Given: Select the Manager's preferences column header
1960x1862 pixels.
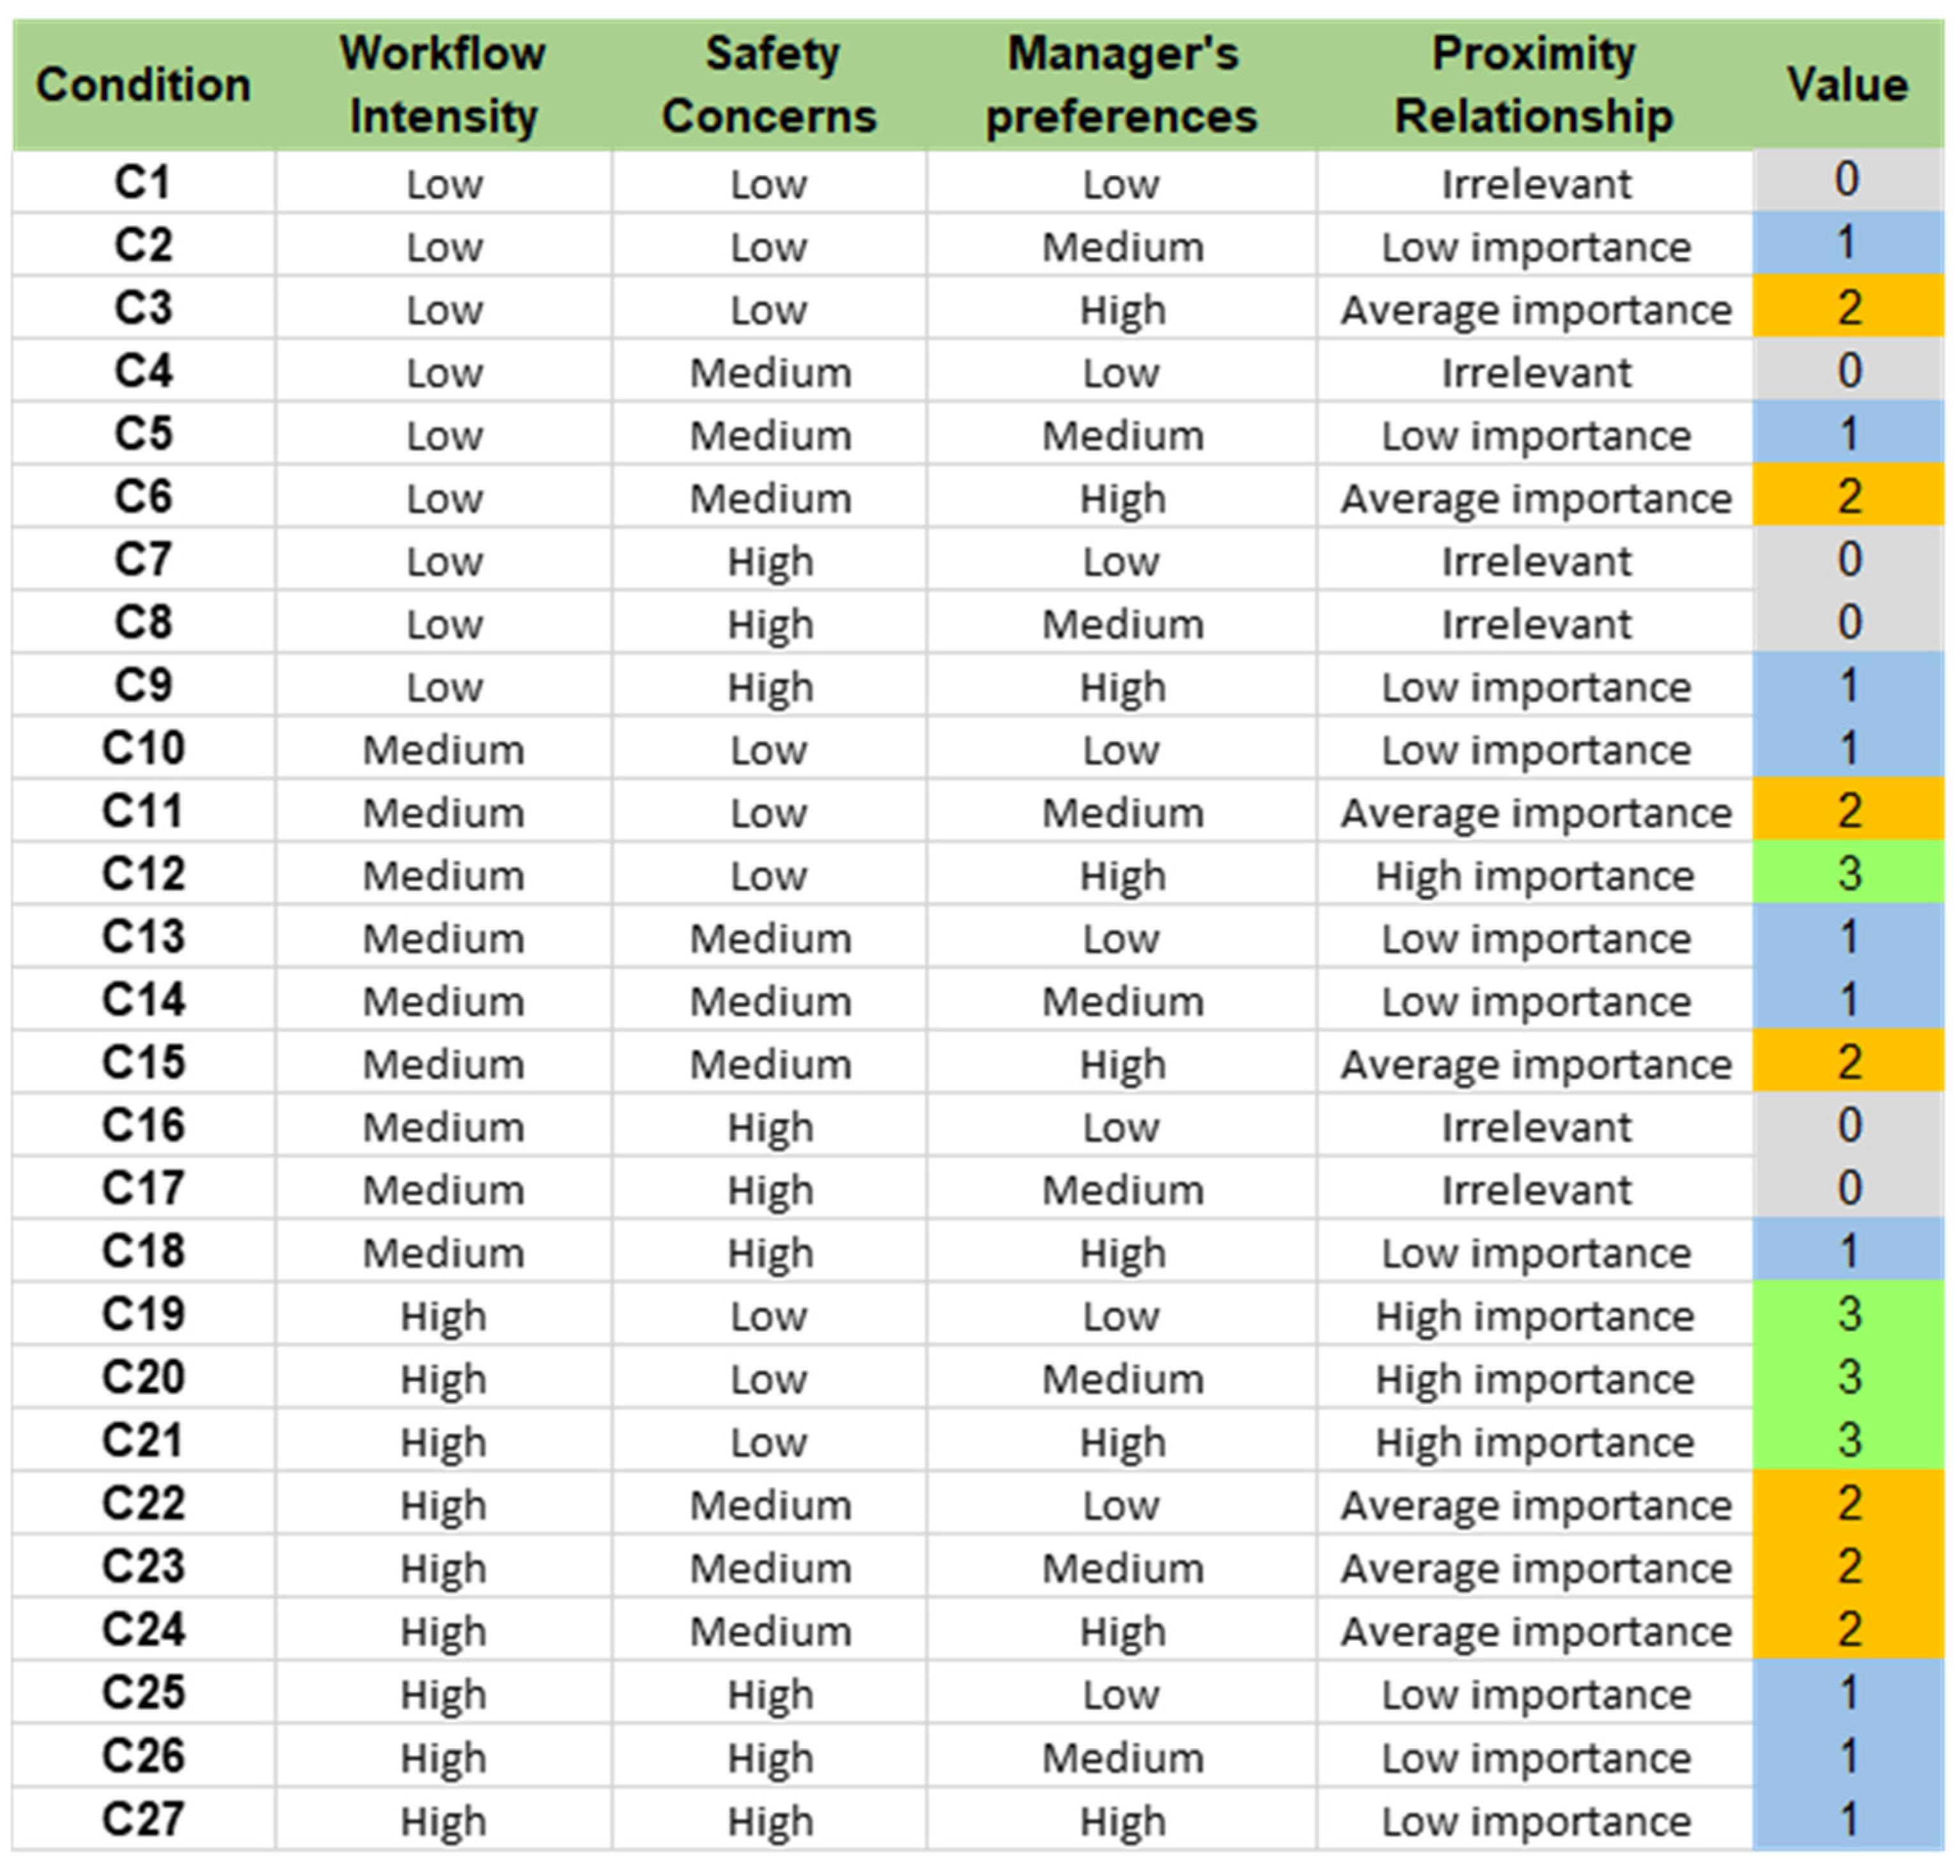Looking at the screenshot, I should tap(1121, 85).
